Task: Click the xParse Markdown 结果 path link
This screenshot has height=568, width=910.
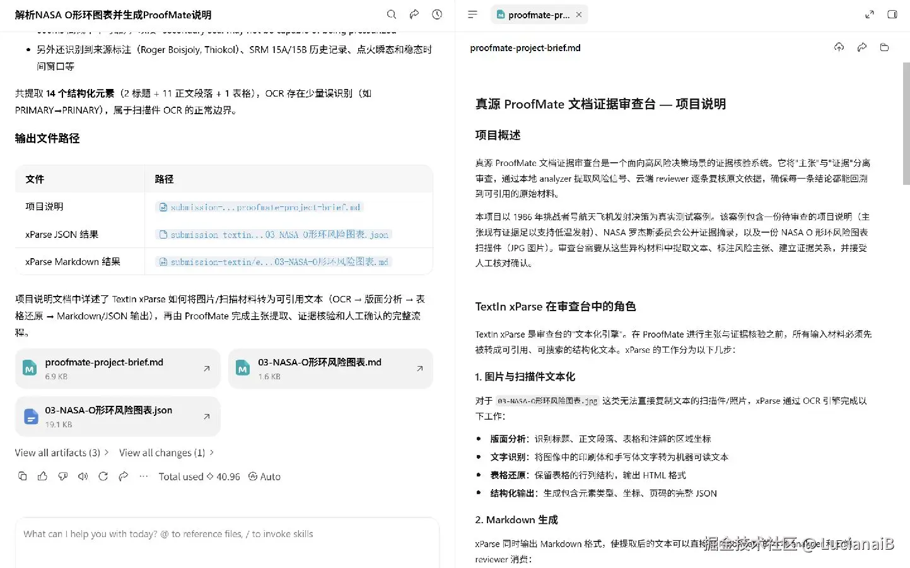Action: click(x=274, y=262)
